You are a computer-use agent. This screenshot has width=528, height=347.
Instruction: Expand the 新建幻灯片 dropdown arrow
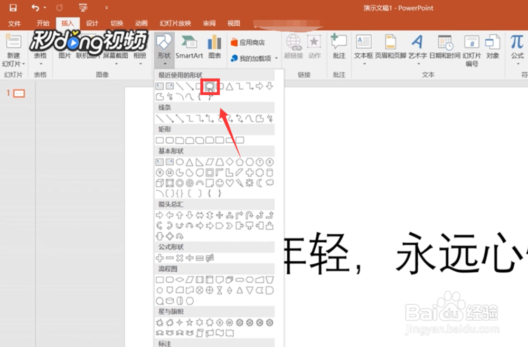pos(24,64)
